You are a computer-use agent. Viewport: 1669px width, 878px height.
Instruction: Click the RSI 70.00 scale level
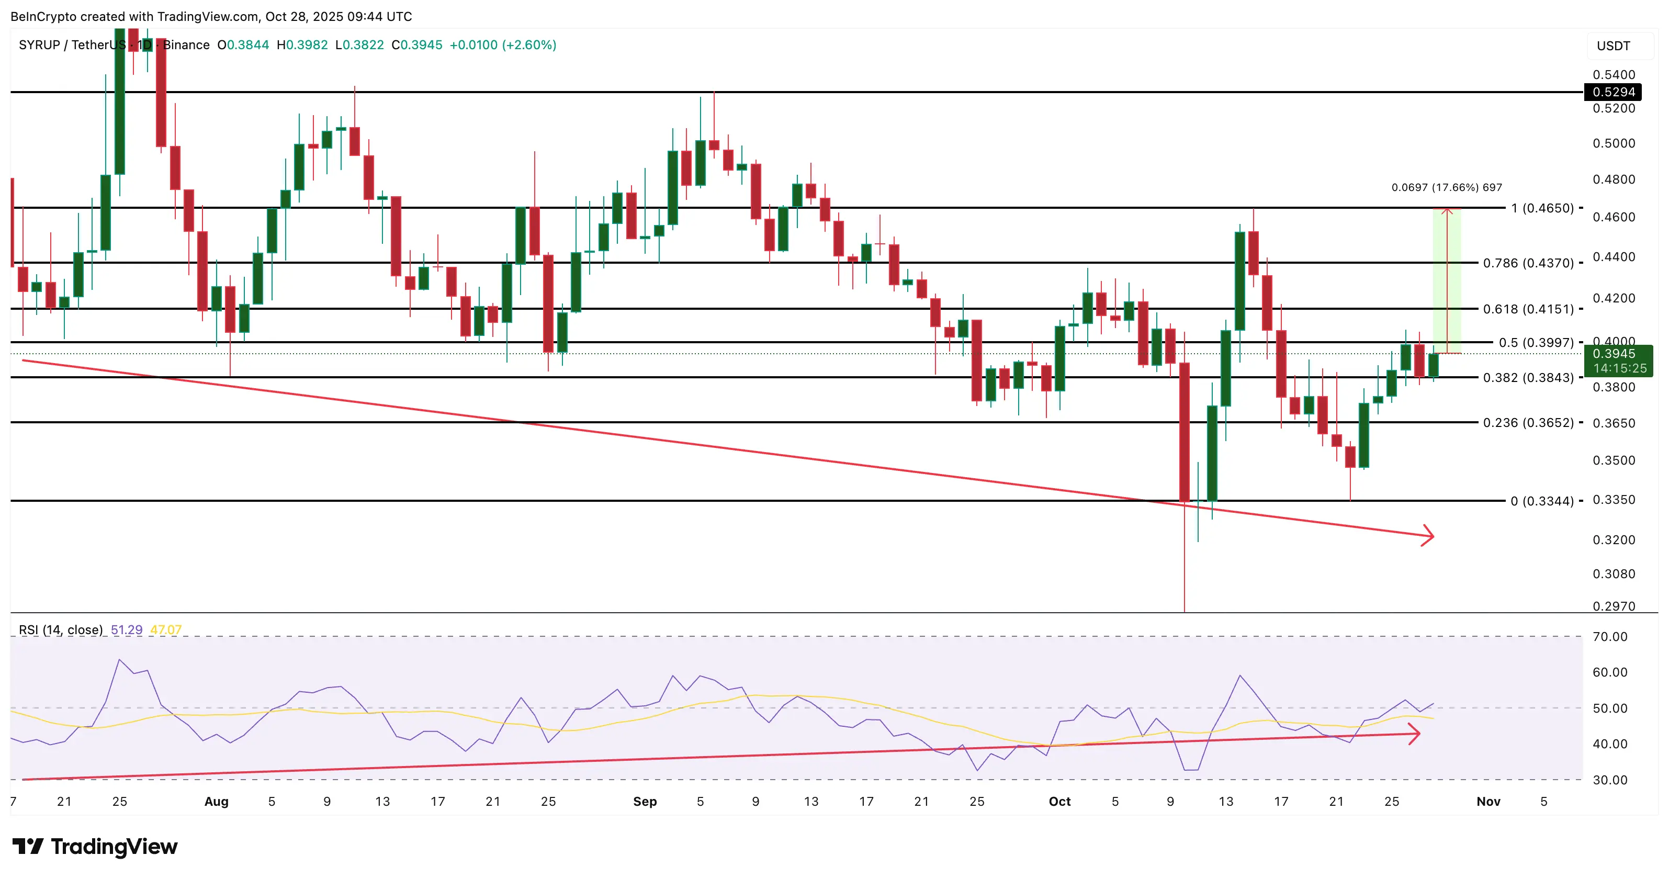pos(1609,636)
